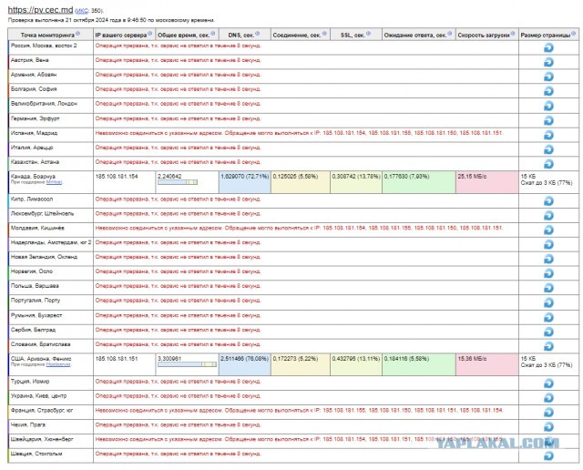
Task: Refresh the Великобритания, Лондон row
Action: (x=548, y=106)
